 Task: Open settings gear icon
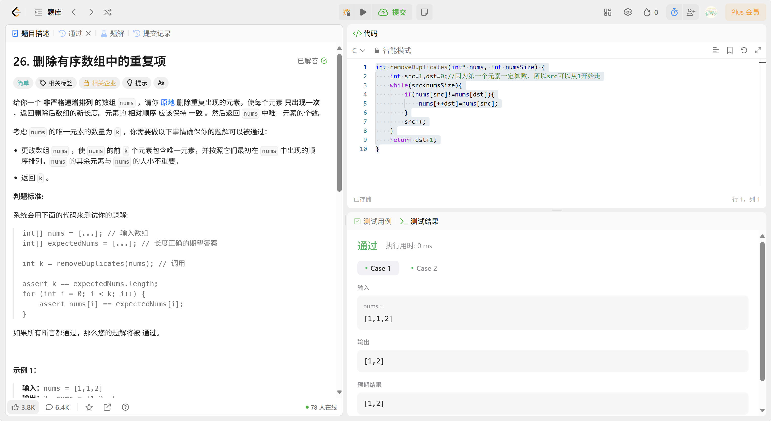pyautogui.click(x=628, y=12)
